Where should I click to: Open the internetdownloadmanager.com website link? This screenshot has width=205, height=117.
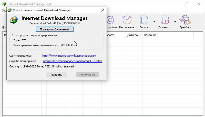click(69, 56)
